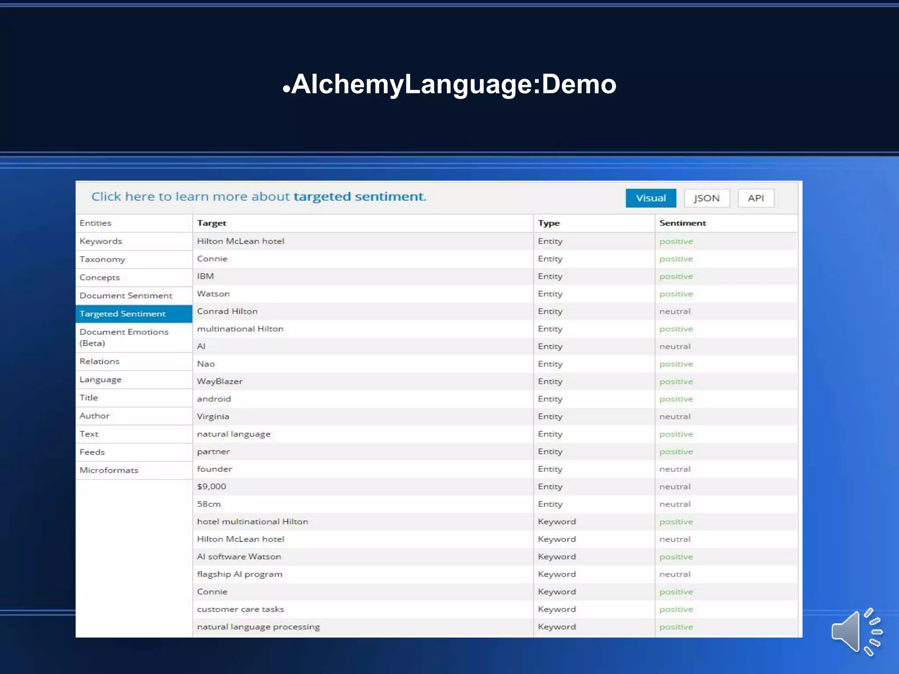The width and height of the screenshot is (899, 674).
Task: Select Relations in the sidebar
Action: pyautogui.click(x=100, y=361)
